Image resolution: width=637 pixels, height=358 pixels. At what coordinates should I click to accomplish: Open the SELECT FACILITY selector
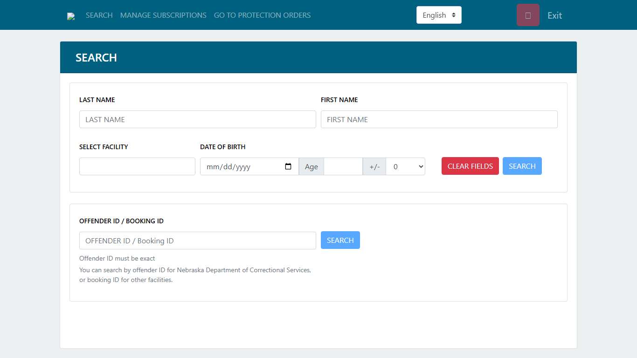tap(137, 166)
